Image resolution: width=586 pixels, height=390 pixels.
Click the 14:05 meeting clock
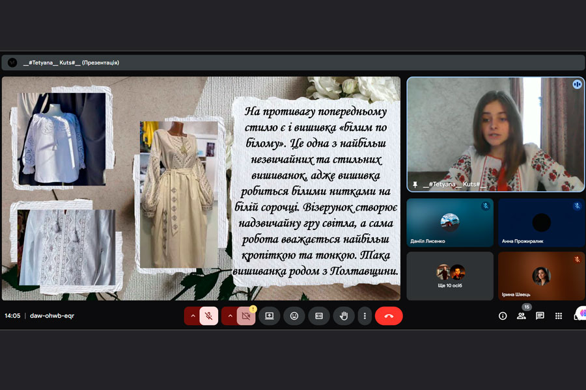tap(12, 316)
